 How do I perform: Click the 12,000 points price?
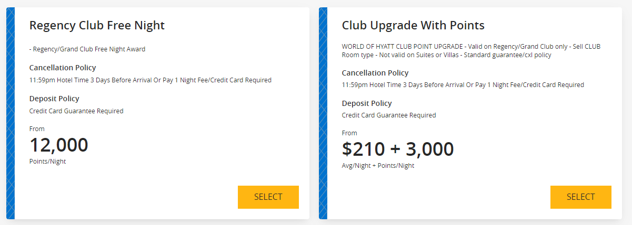[59, 145]
